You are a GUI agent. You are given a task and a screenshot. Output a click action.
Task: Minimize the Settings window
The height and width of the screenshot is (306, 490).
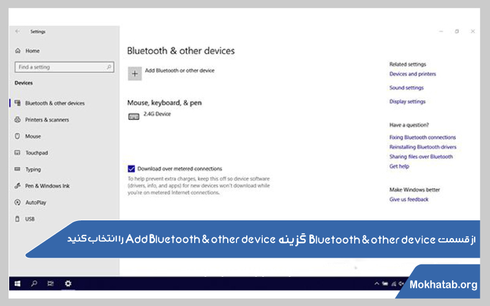click(x=441, y=31)
